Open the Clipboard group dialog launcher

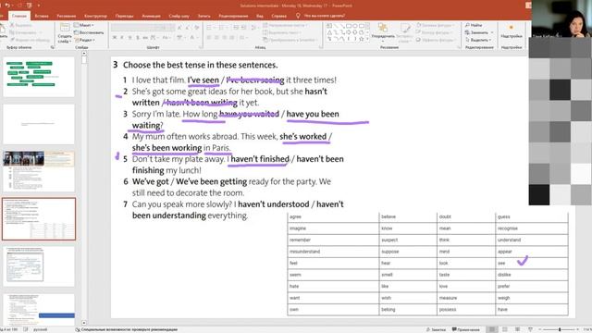coord(53,47)
